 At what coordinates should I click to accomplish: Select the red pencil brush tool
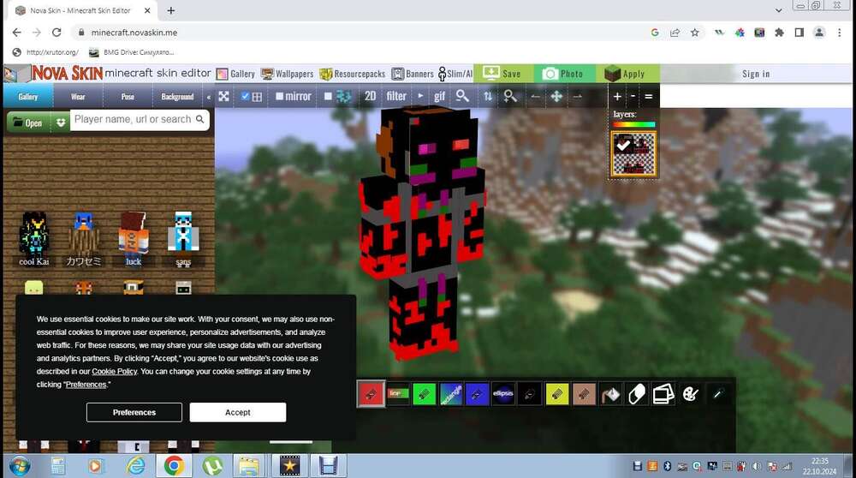tap(372, 394)
